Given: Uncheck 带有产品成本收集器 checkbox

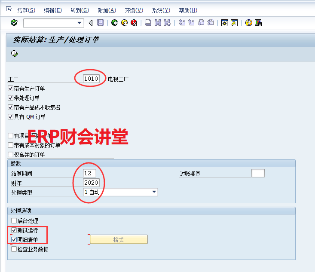Looking at the screenshot, I should pyautogui.click(x=10, y=107).
